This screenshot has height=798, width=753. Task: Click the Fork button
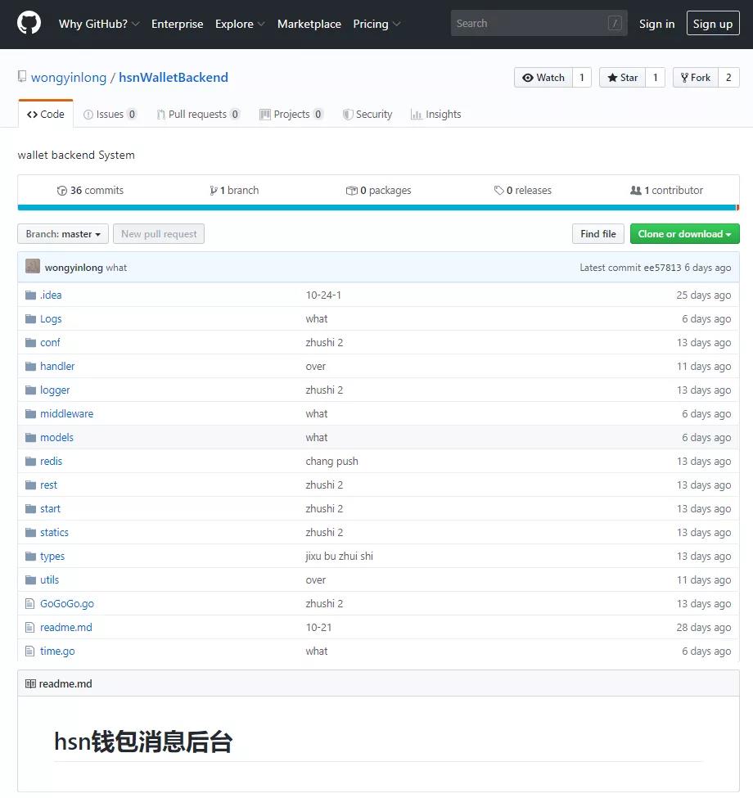[x=696, y=78]
